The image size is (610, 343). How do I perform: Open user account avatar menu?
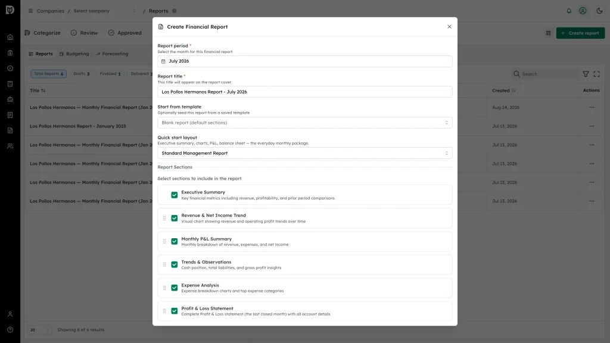pos(583,11)
